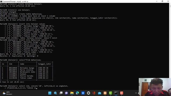Click the 'Normiyanti doko' table cell
This screenshot has height=96, width=171.
click(x=28, y=72)
